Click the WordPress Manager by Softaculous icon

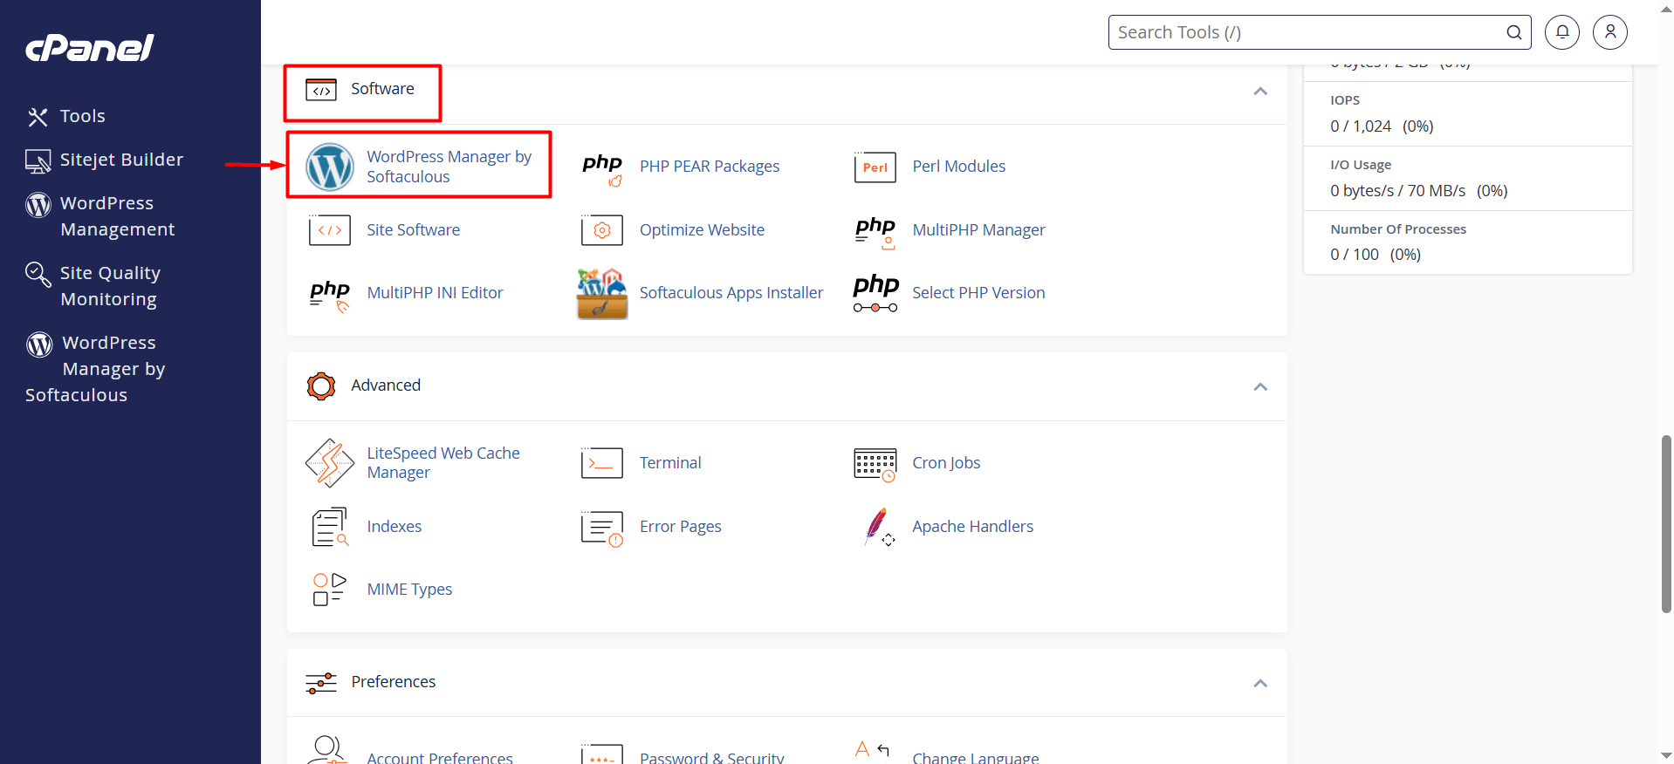pos(330,167)
